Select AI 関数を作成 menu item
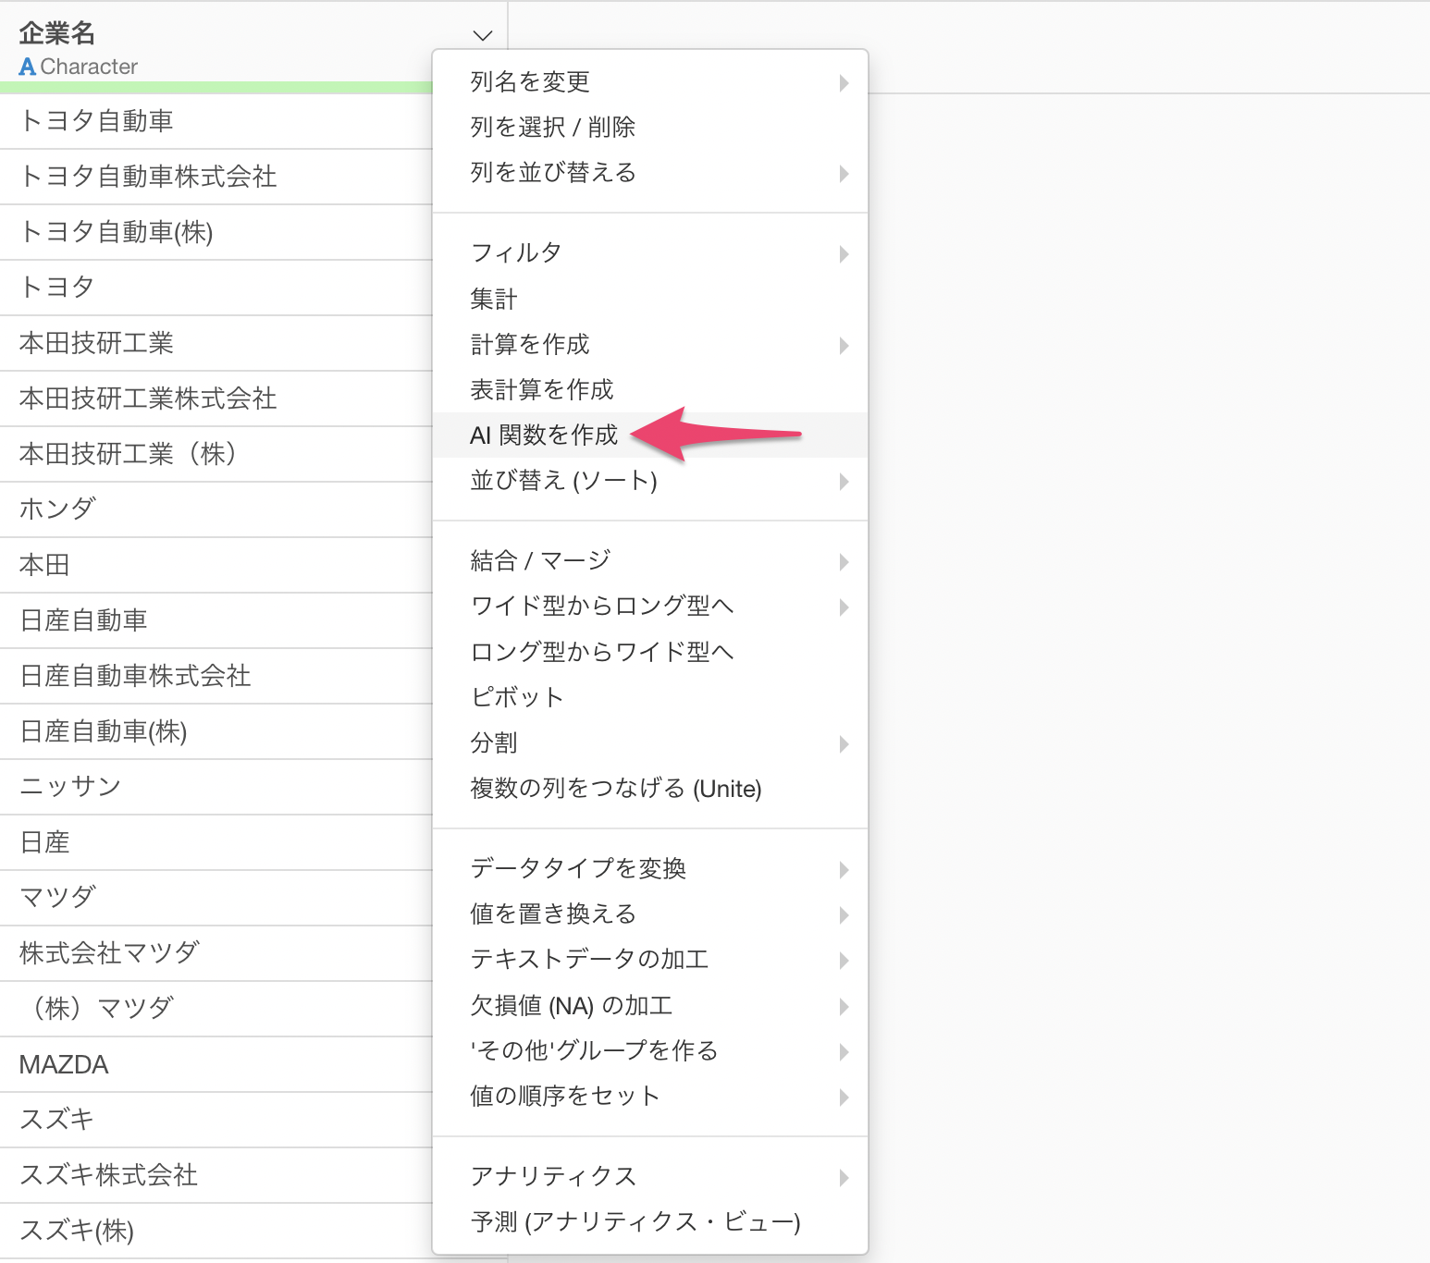This screenshot has height=1263, width=1430. (x=544, y=435)
